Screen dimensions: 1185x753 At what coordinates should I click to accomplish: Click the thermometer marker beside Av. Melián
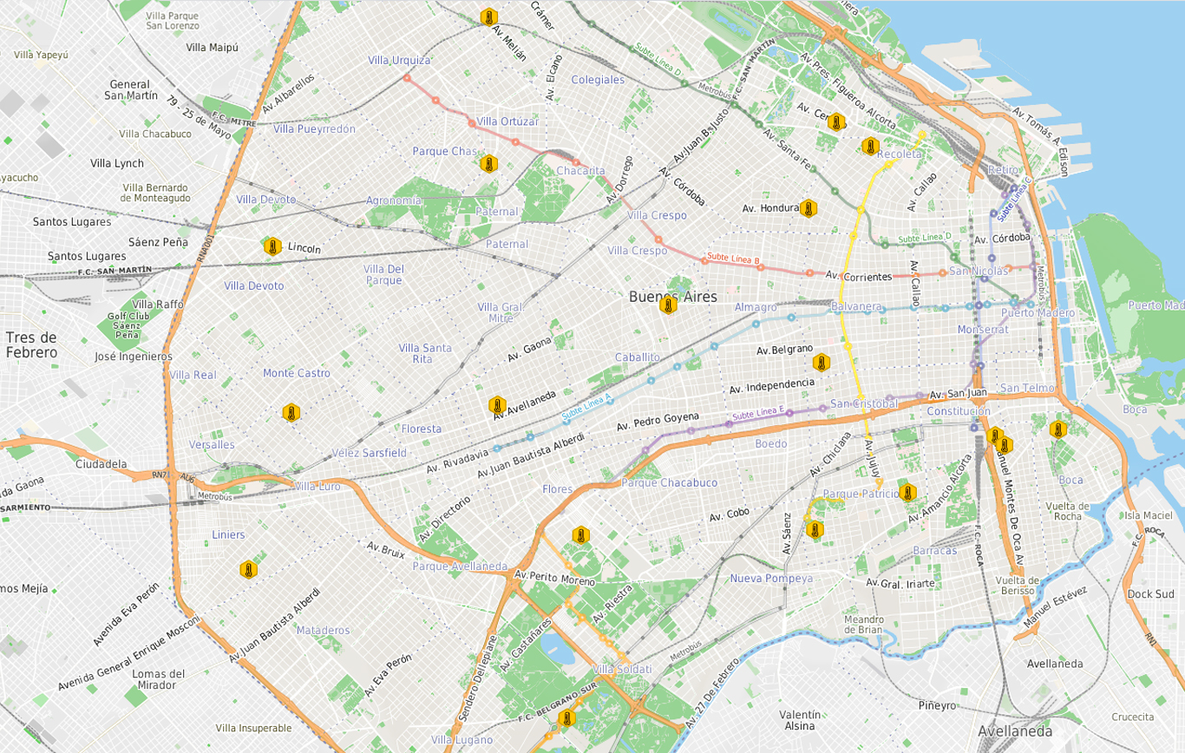(488, 16)
